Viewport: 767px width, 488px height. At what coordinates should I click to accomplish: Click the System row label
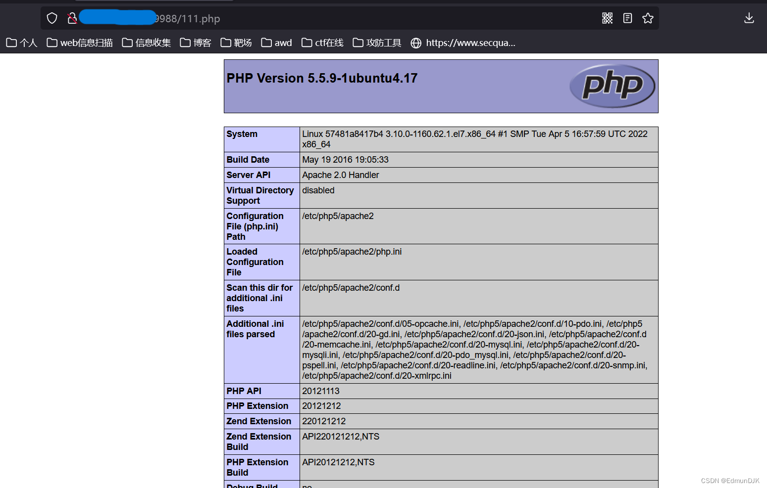[x=242, y=134]
